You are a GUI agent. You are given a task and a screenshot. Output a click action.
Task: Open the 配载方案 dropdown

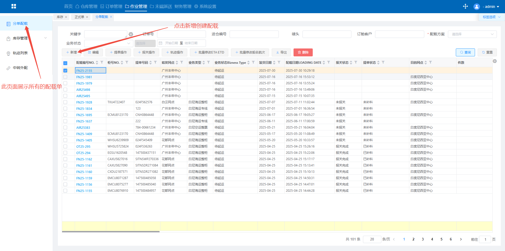[x=472, y=34]
